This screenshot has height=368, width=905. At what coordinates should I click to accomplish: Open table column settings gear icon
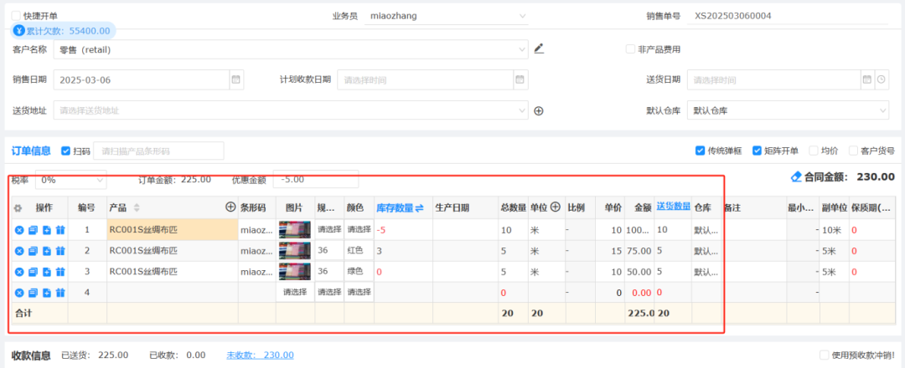pyautogui.click(x=18, y=207)
